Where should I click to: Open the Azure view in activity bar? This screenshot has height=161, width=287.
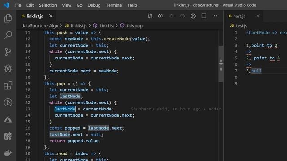8,119
